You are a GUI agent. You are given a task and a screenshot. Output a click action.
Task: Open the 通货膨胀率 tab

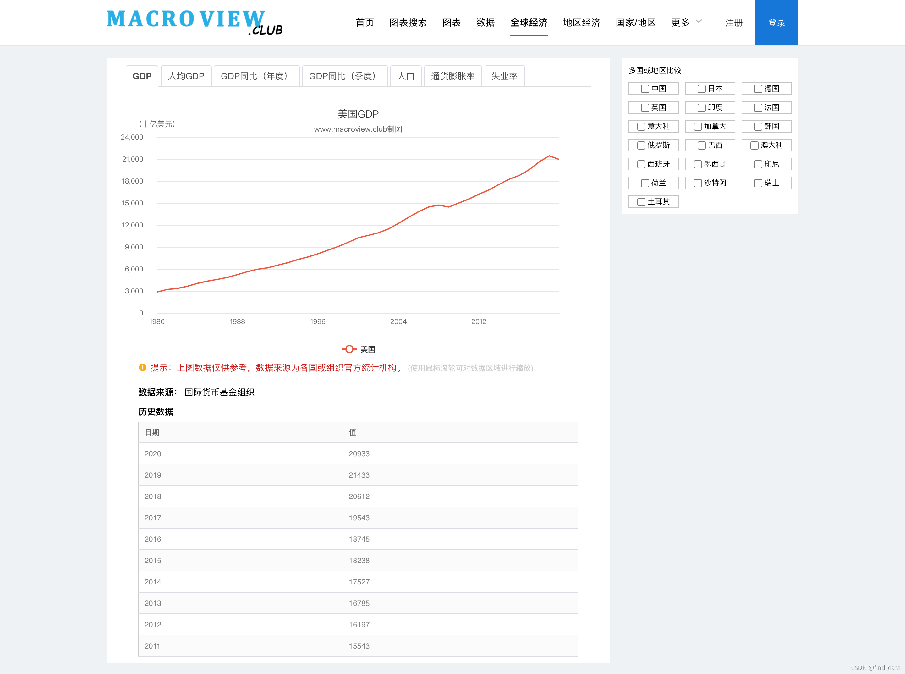tap(453, 76)
